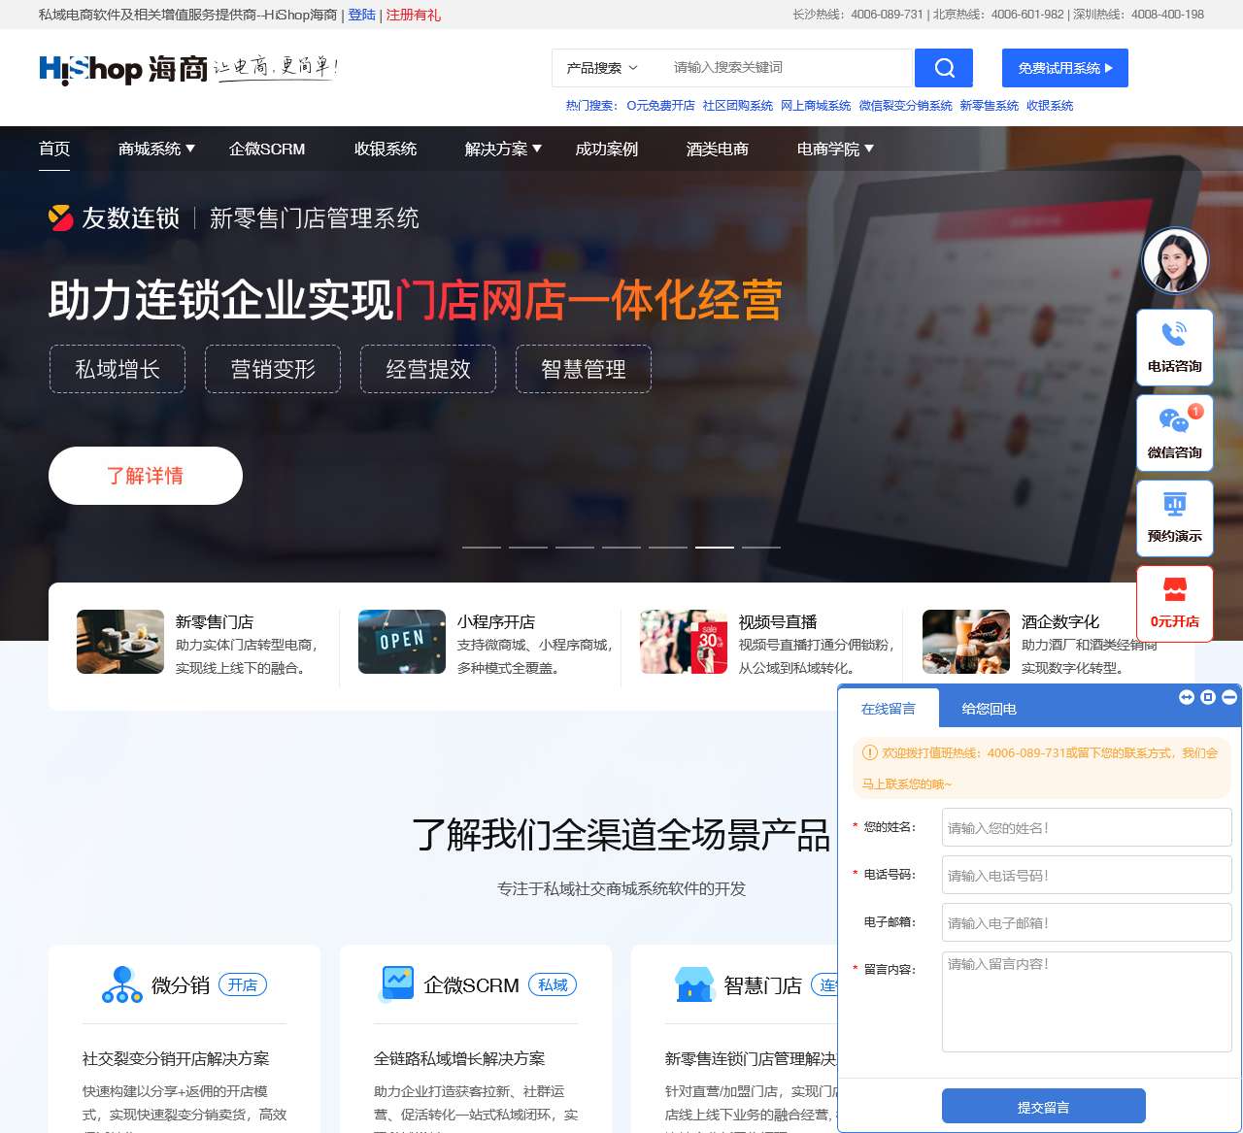The width and height of the screenshot is (1243, 1133).
Task: Click the 电话号码 phone input field
Action: click(x=1087, y=876)
